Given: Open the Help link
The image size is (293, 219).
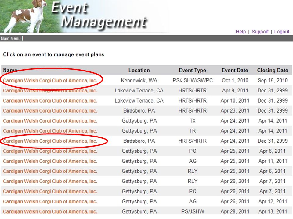Looking at the screenshot, I should (241, 32).
